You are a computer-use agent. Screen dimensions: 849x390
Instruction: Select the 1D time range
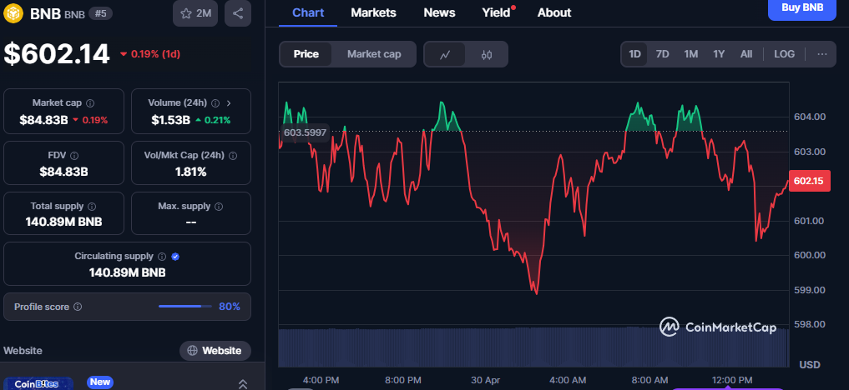pos(634,54)
